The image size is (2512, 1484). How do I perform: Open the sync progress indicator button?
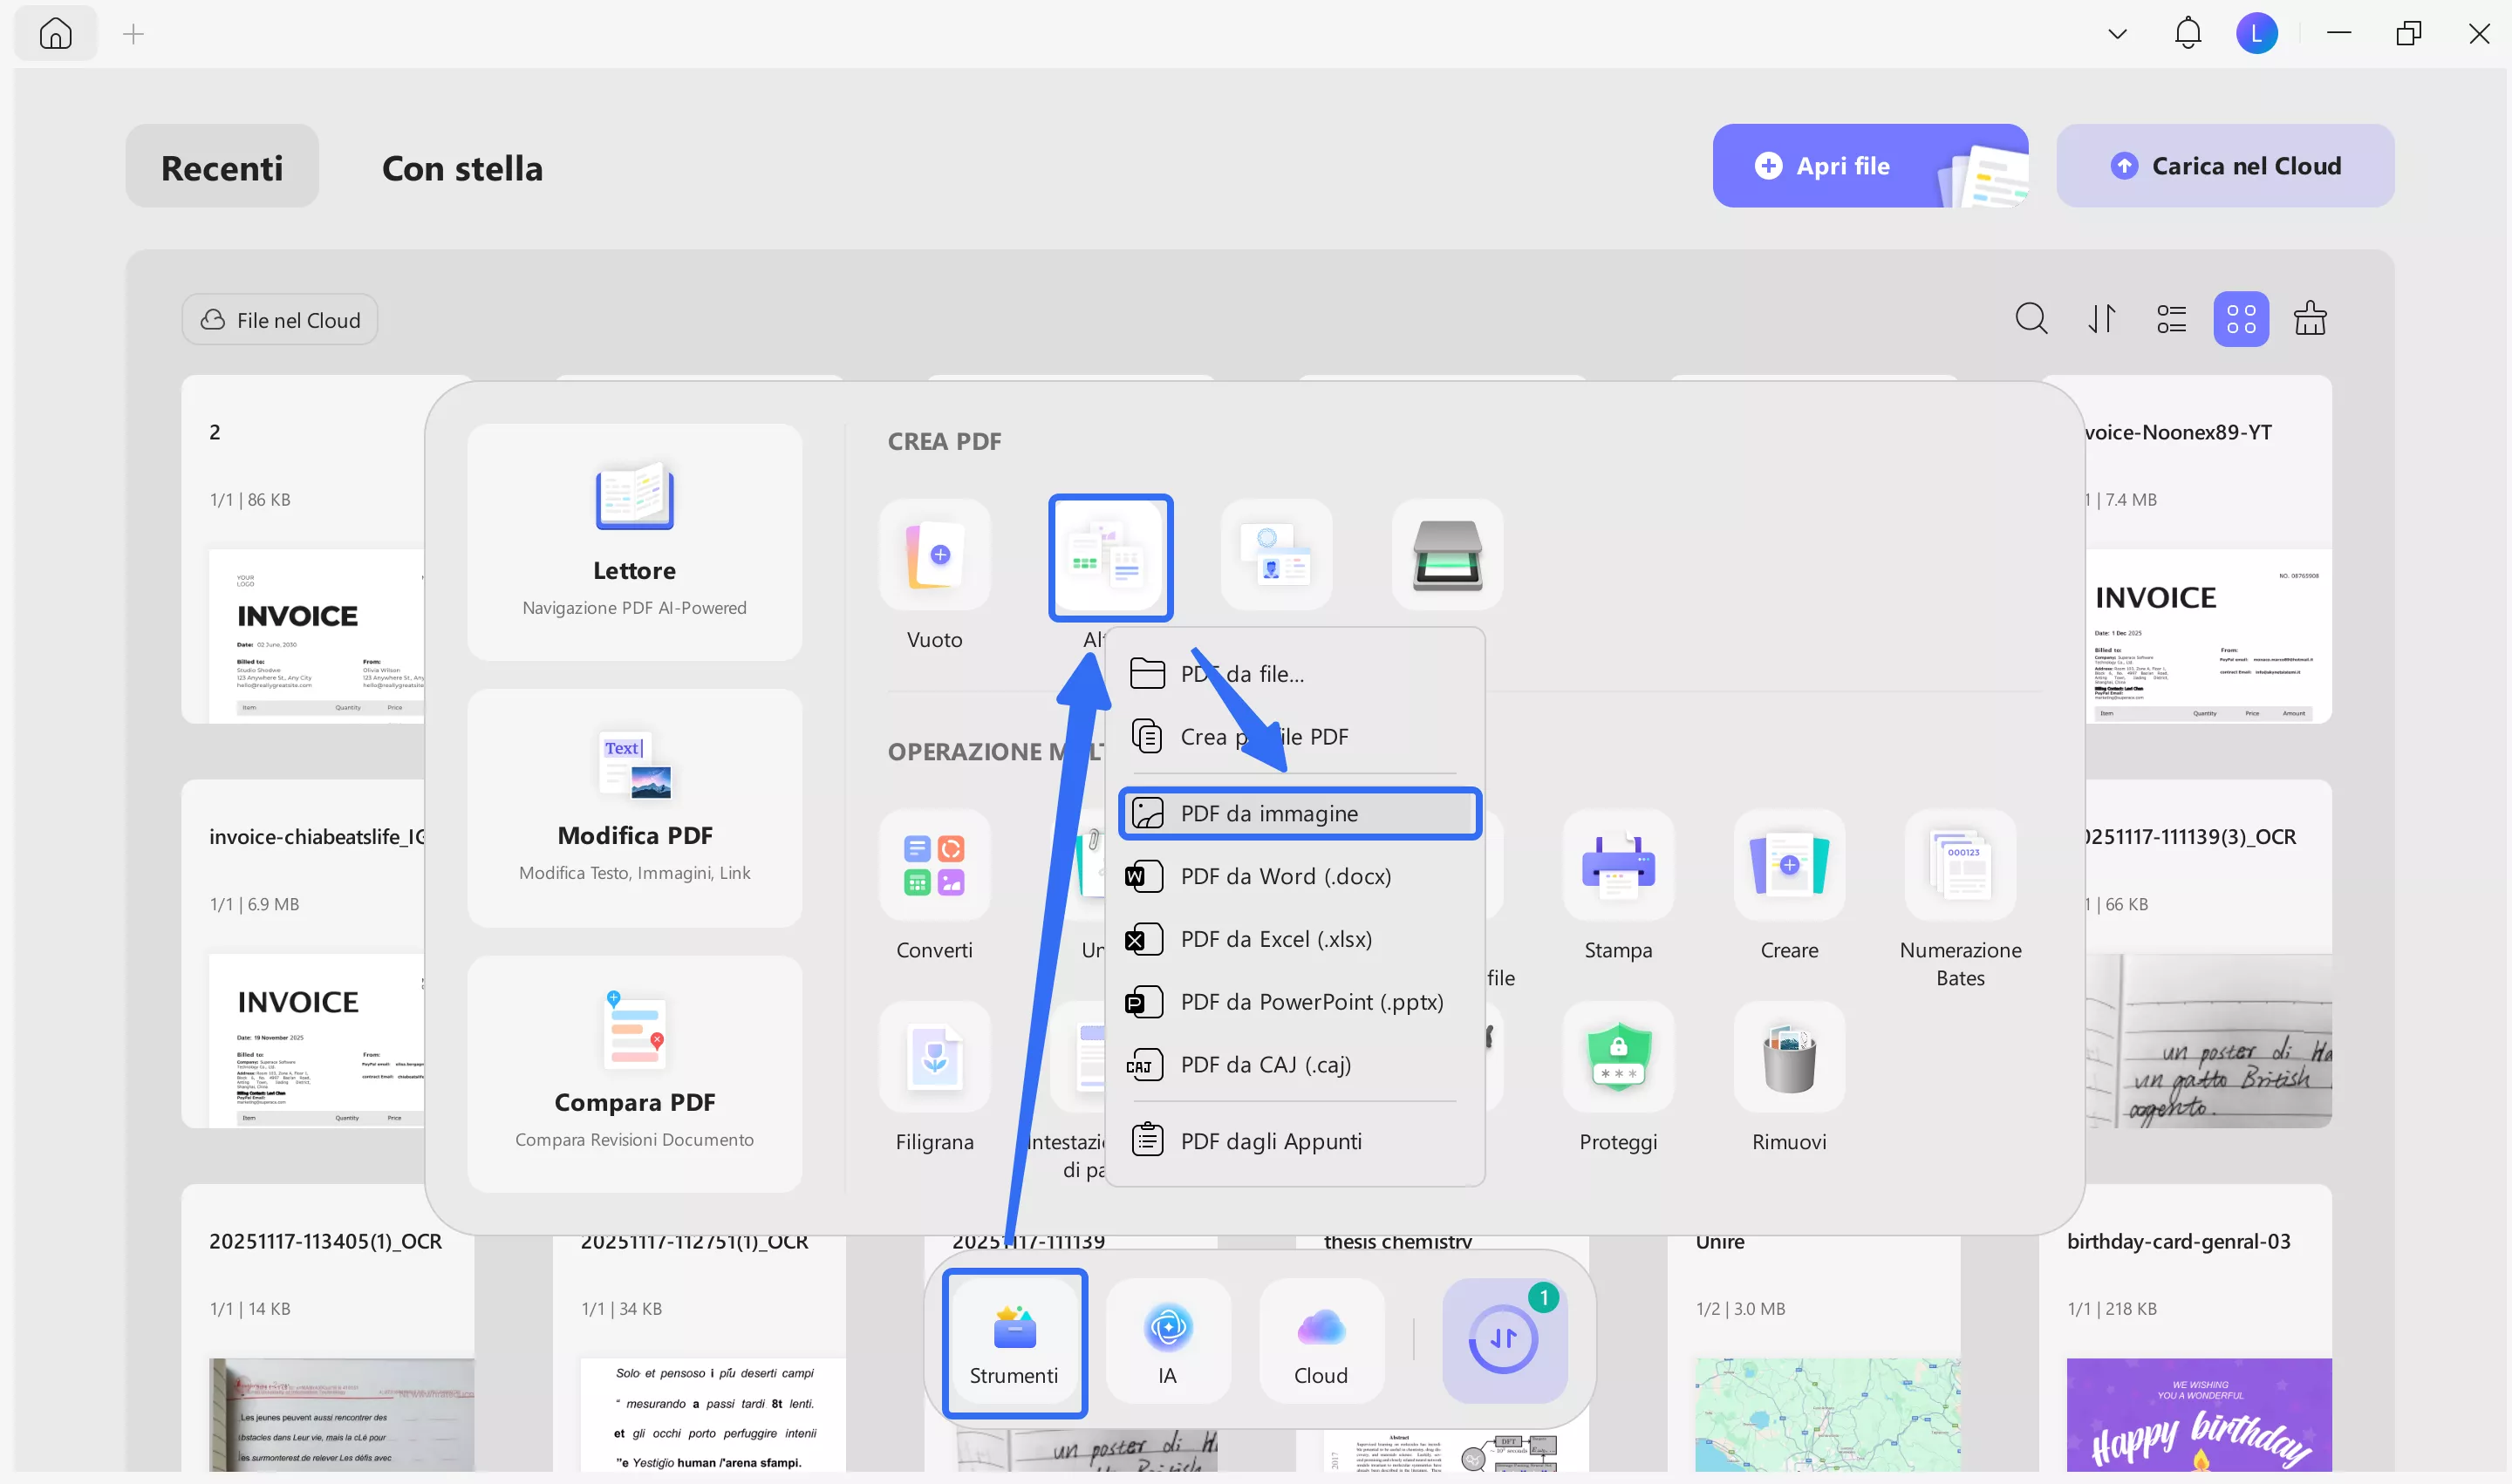1504,1340
